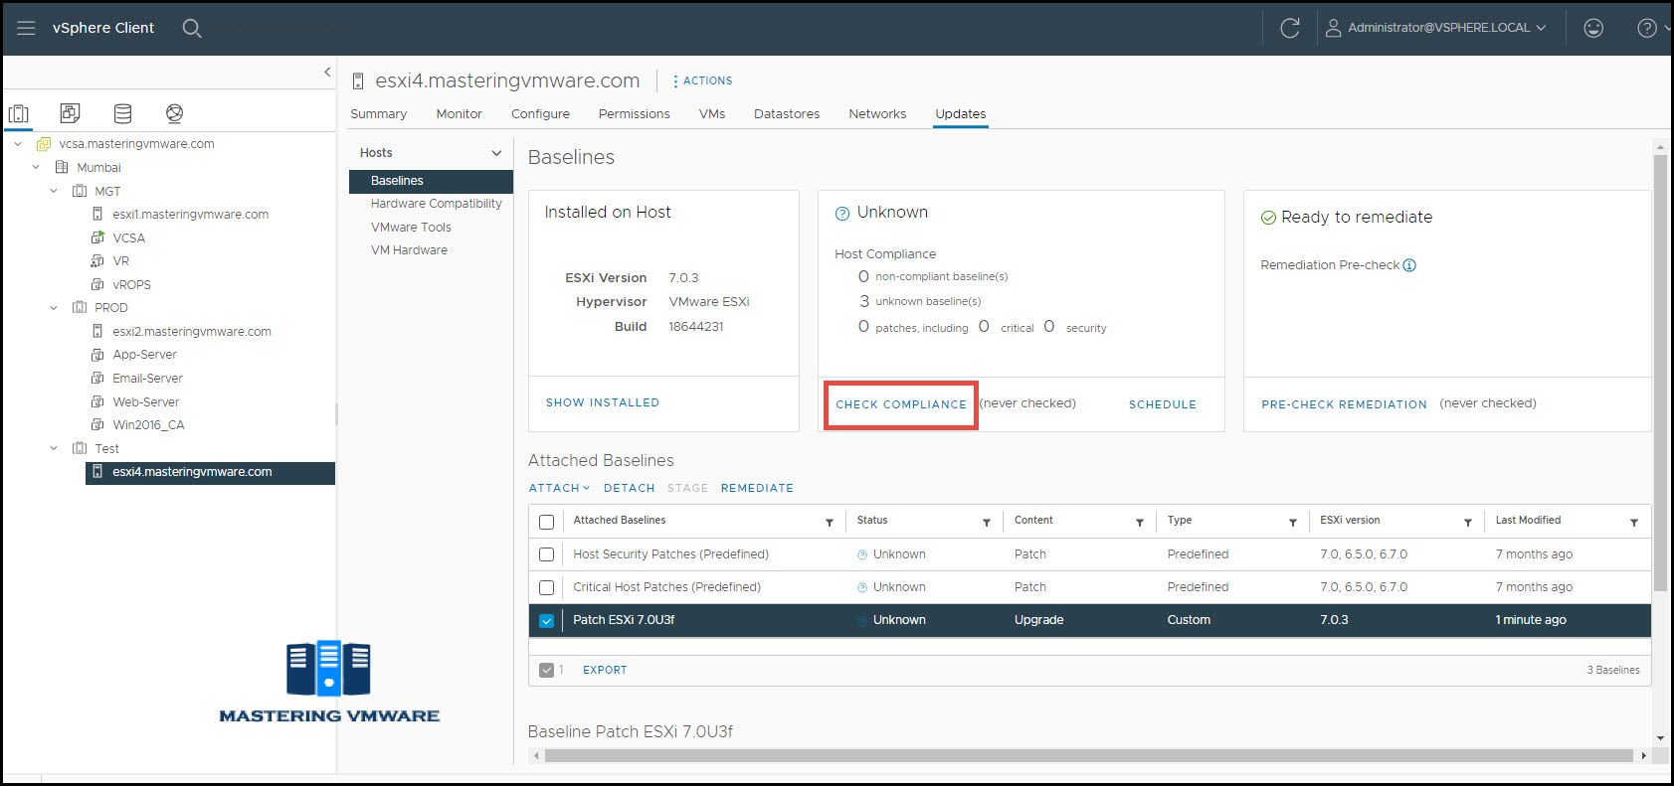Viewport: 1674px width, 786px height.
Task: Switch to Networking inventory view
Action: (174, 113)
